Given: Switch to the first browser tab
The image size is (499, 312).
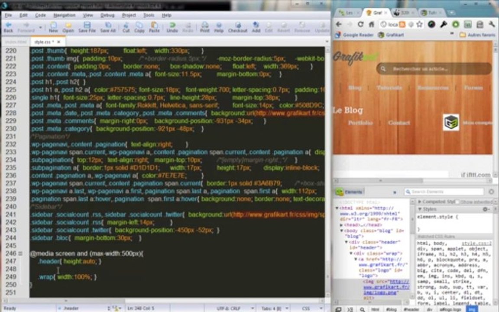Looking at the screenshot, I should pos(348,13).
